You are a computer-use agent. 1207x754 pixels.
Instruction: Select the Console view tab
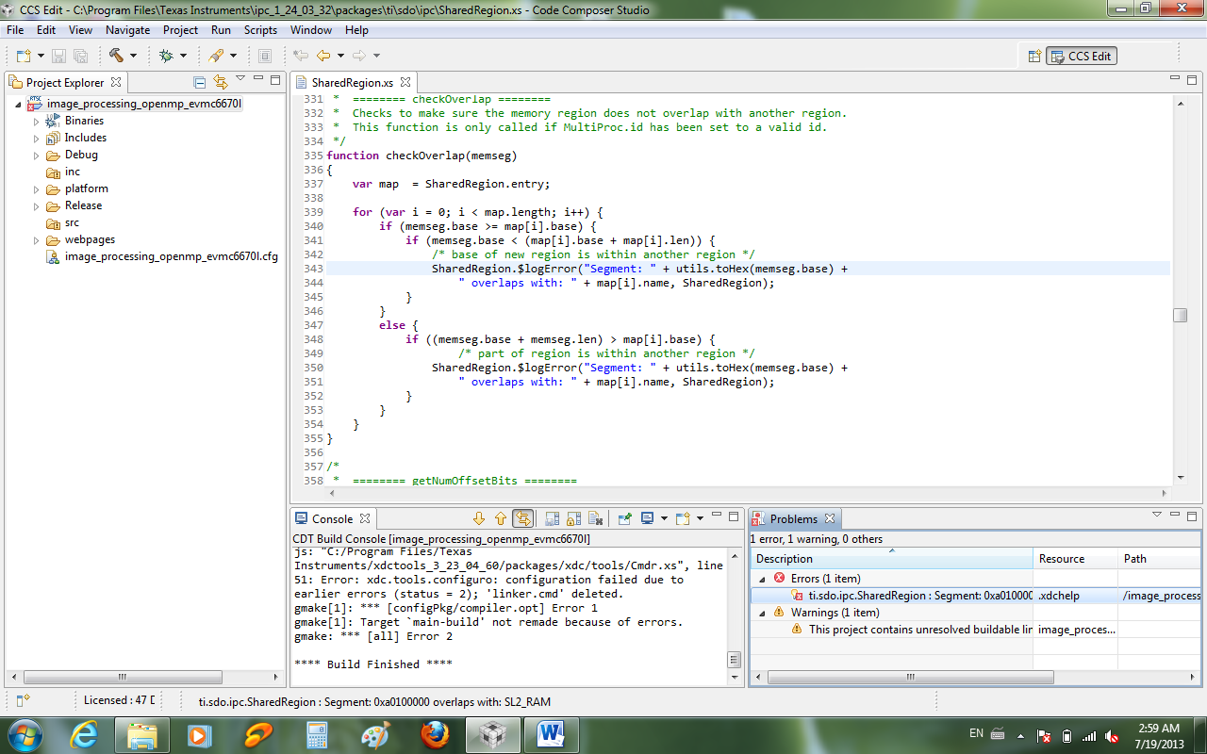[x=332, y=519]
